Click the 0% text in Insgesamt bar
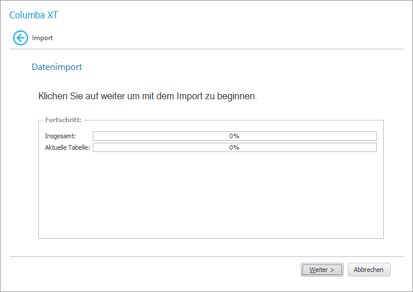The height and width of the screenshot is (292, 413). click(234, 136)
